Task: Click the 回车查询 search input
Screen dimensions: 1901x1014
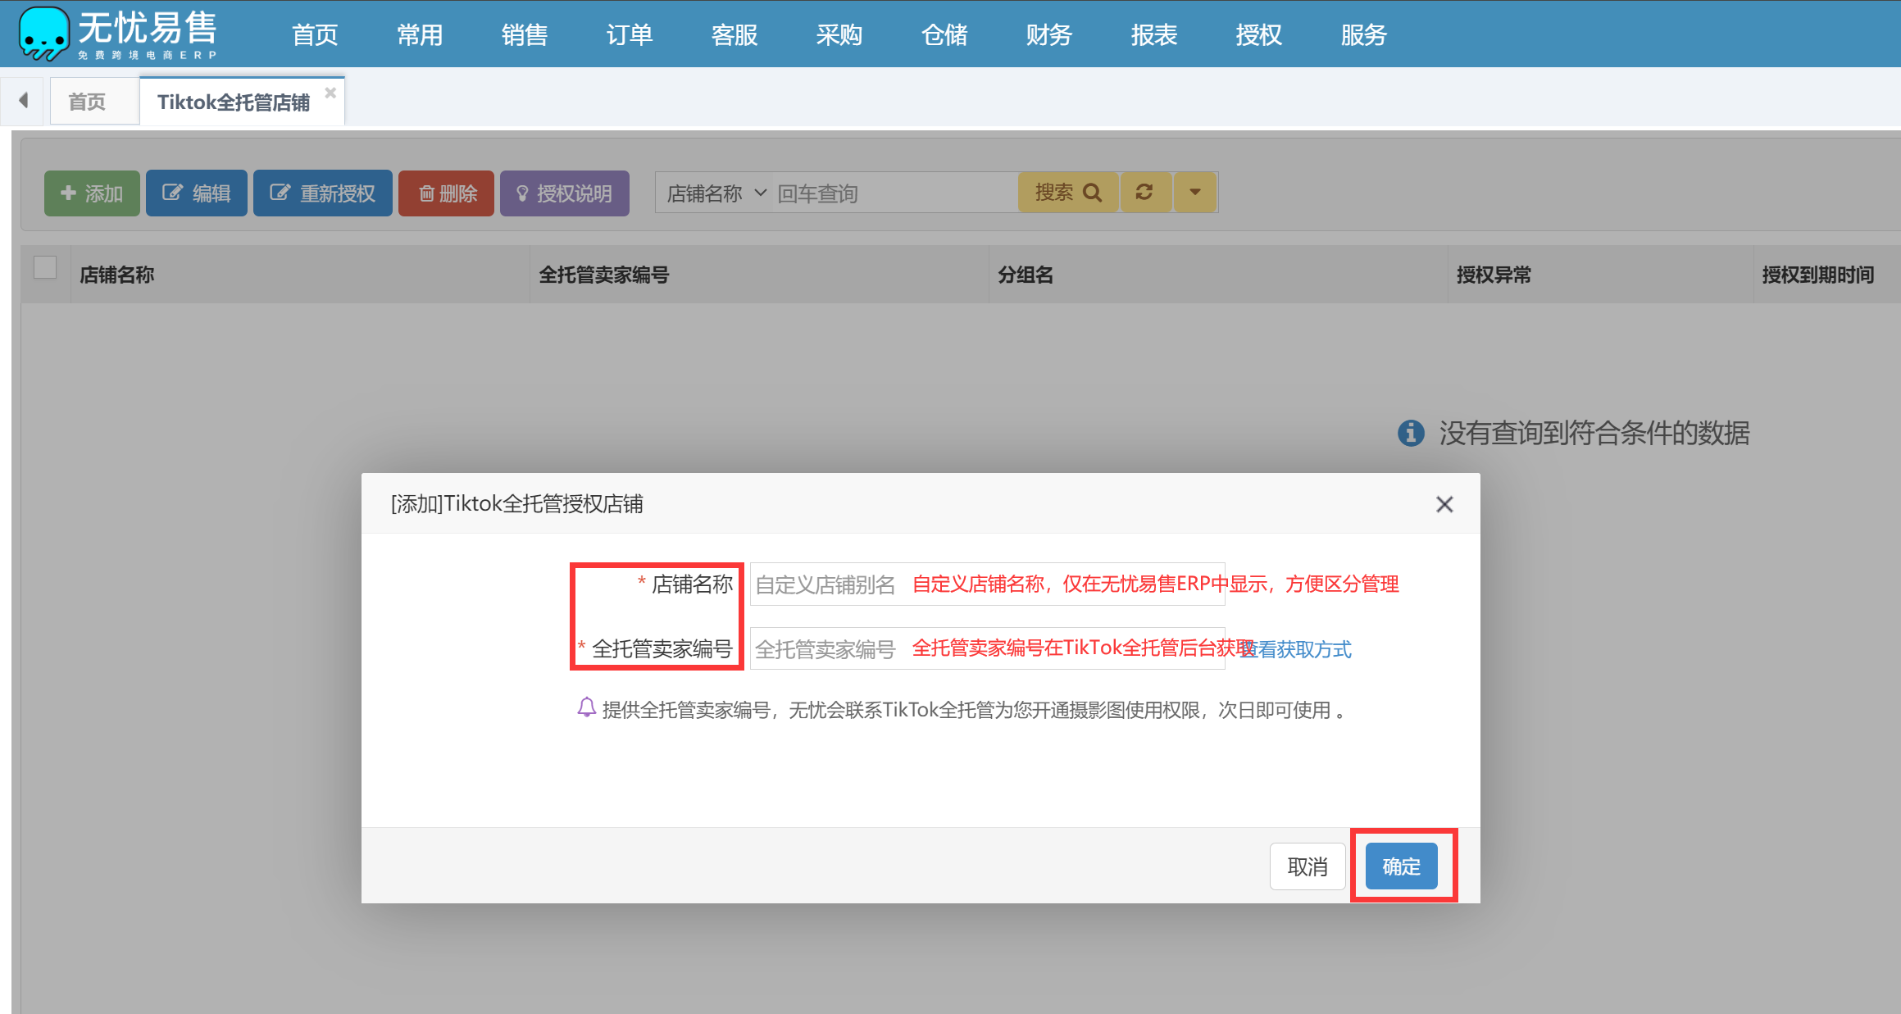Action: coord(895,193)
